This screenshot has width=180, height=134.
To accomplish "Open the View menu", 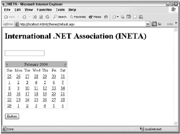I will (x=29, y=10).
